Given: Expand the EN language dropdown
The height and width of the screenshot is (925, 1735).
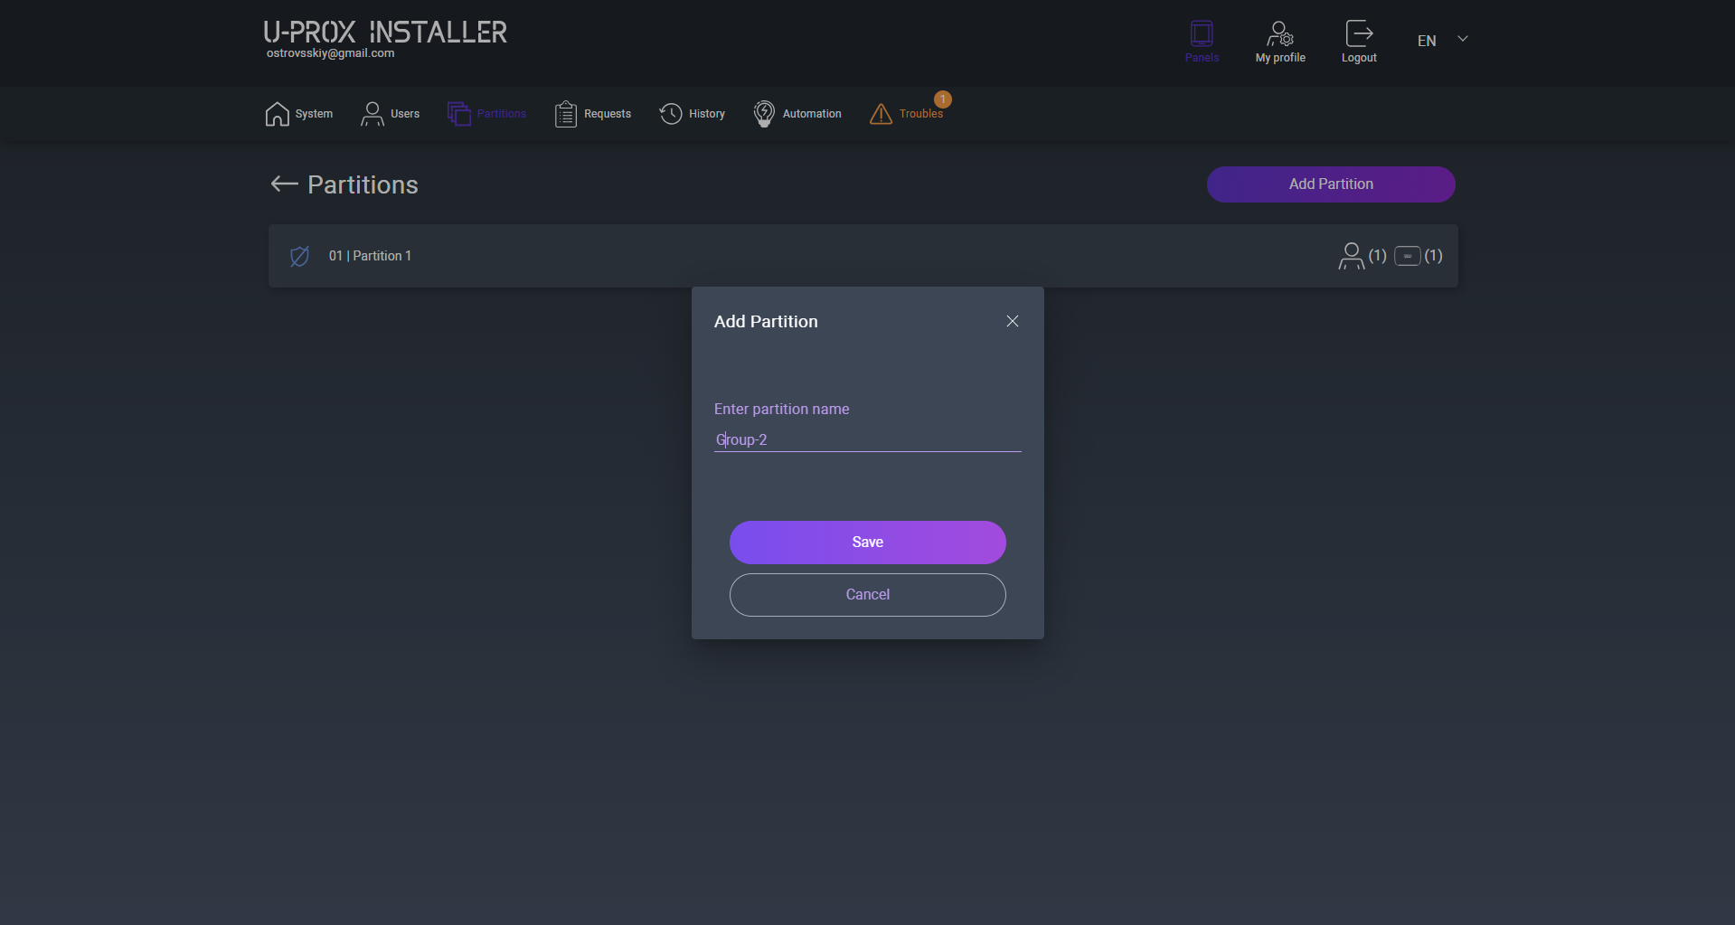Looking at the screenshot, I should [1462, 39].
